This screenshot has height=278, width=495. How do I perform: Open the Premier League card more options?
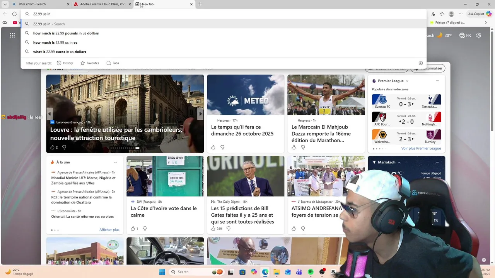coord(437,81)
